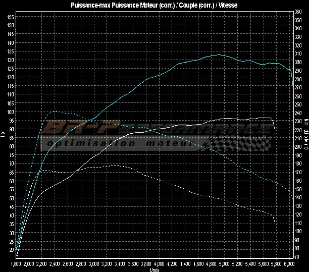The height and width of the screenshot is (272, 309).
Task: Select the 5,000 tick on the RPM axis
Action: point(224,264)
